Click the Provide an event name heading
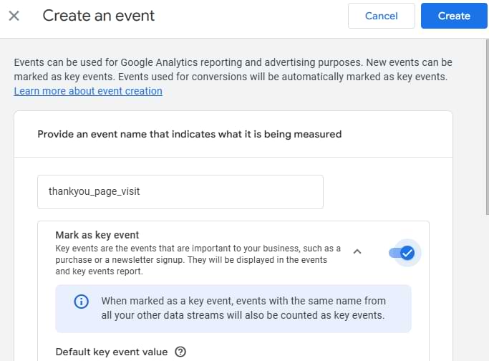The height and width of the screenshot is (361, 489). click(x=190, y=134)
